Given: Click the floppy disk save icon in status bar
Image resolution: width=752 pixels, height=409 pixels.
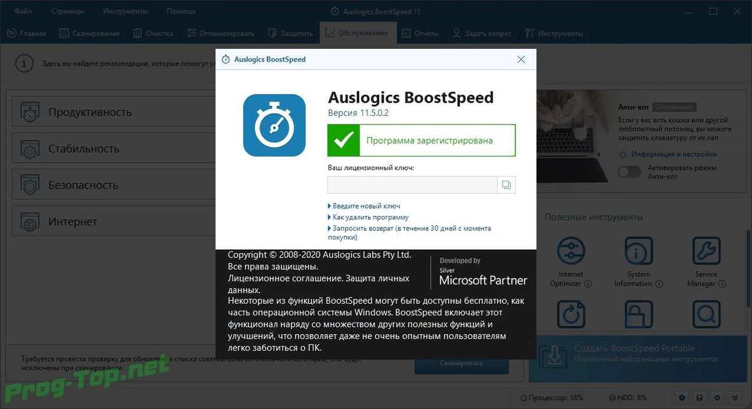Looking at the screenshot, I should coord(700,398).
